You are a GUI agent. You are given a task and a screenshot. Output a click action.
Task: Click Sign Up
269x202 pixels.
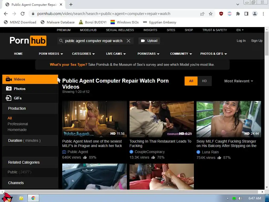[x=257, y=41]
